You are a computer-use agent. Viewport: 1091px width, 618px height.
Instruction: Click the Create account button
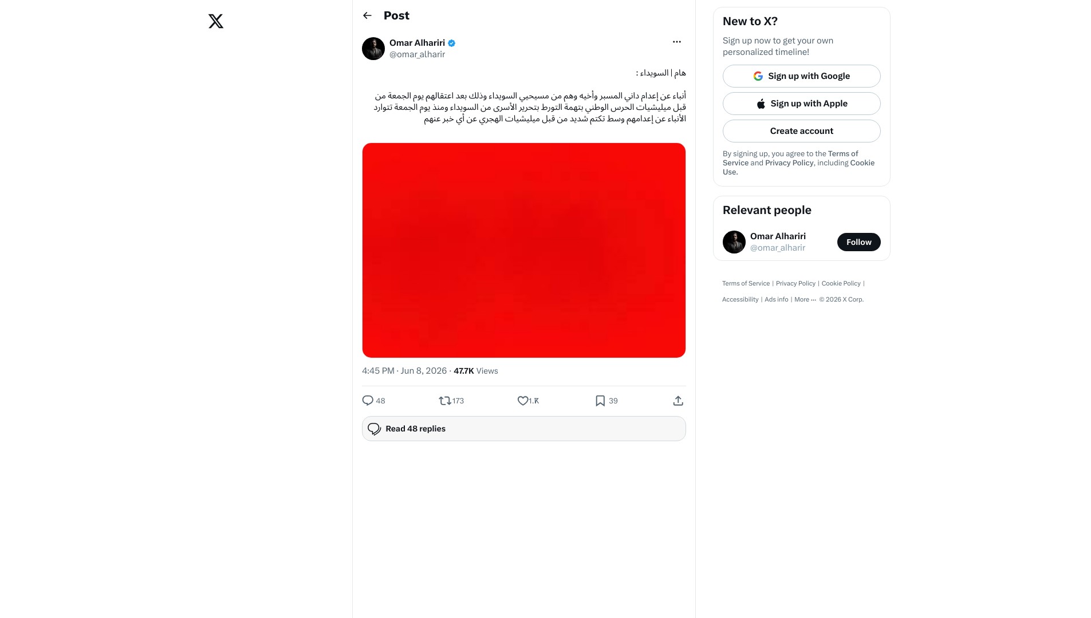pos(801,131)
